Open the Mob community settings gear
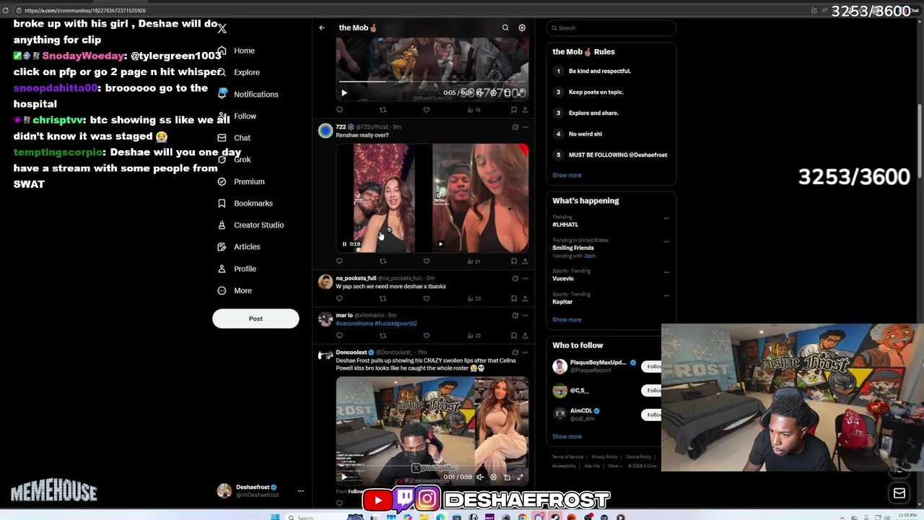 coord(522,27)
